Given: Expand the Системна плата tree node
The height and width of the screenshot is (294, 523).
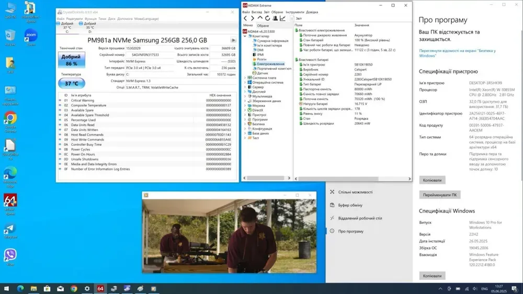Looking at the screenshot, I should (x=245, y=78).
